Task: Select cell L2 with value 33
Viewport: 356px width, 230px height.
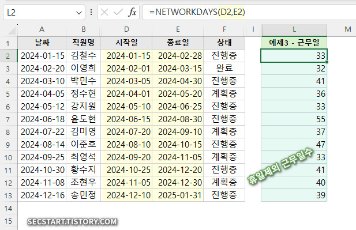Action: (x=294, y=55)
